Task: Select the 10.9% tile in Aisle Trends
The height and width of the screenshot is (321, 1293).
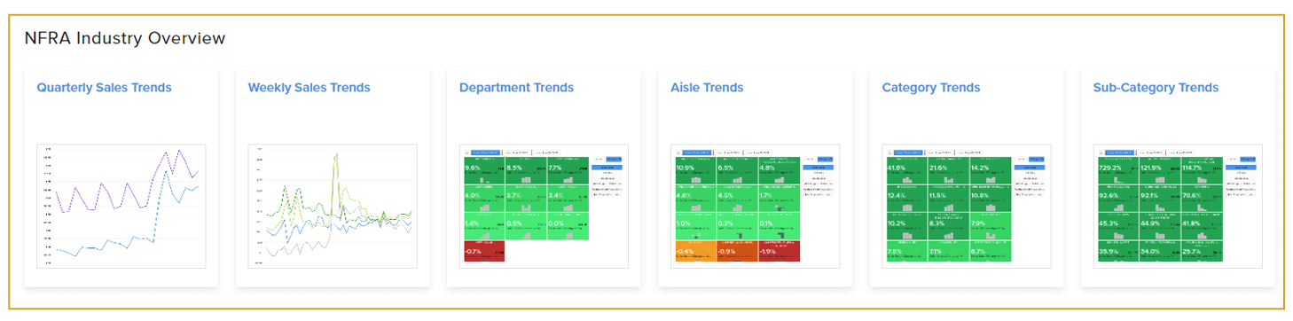Action: point(696,170)
